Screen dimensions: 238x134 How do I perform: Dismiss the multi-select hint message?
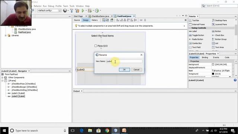coord(184,26)
